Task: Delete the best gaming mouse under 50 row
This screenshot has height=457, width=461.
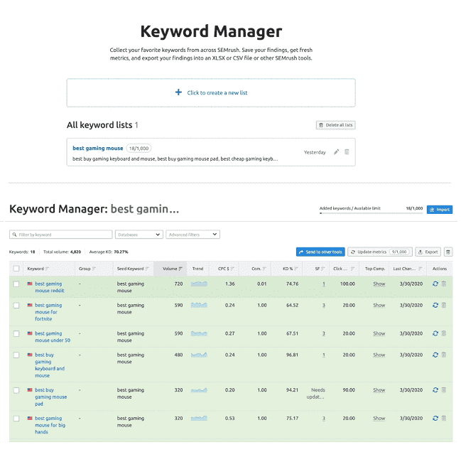Action: (x=444, y=333)
